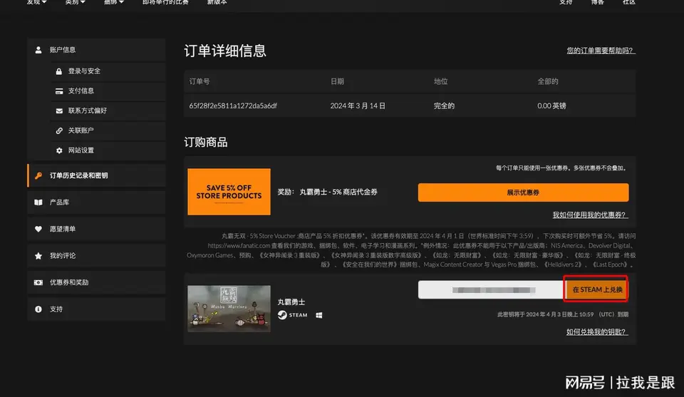The height and width of the screenshot is (397, 684).
Task: Click the date 2024 年 3 月 14 日
Action: coord(358,105)
